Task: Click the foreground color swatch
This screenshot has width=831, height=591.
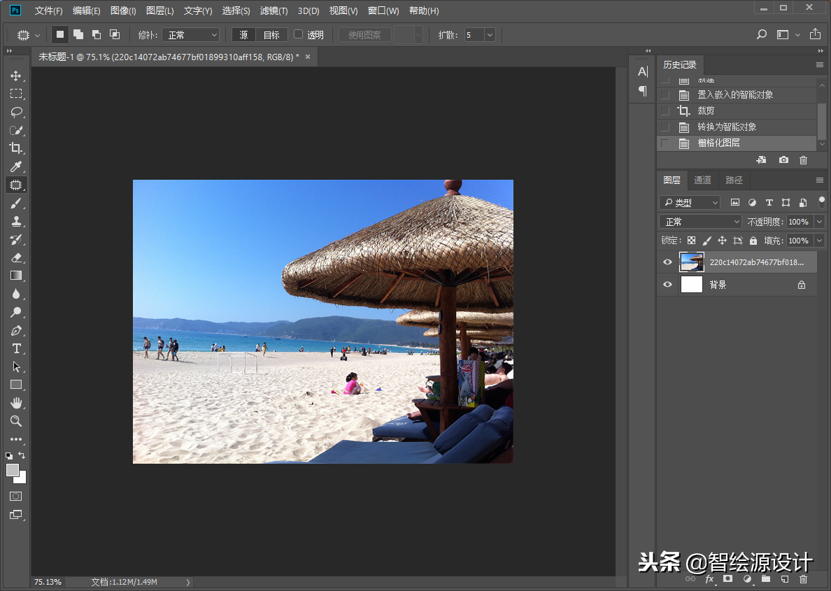Action: point(13,470)
